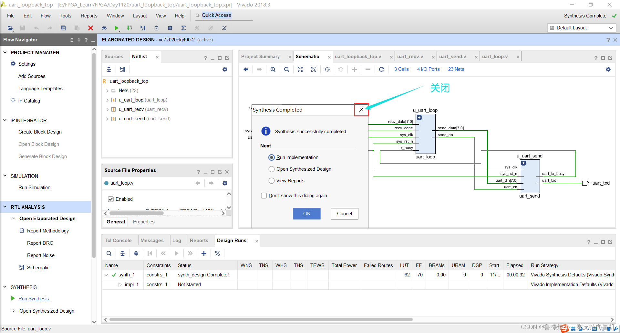
Task: Open the Flow menu
Action: [x=46, y=16]
